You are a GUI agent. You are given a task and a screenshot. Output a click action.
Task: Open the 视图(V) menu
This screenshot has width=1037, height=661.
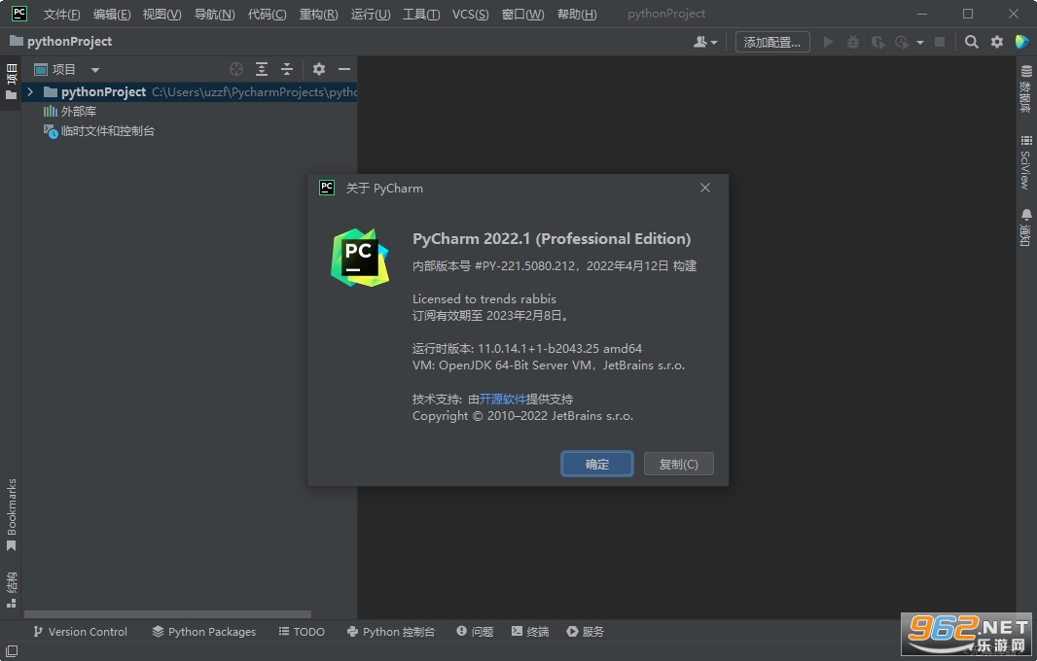pyautogui.click(x=162, y=14)
